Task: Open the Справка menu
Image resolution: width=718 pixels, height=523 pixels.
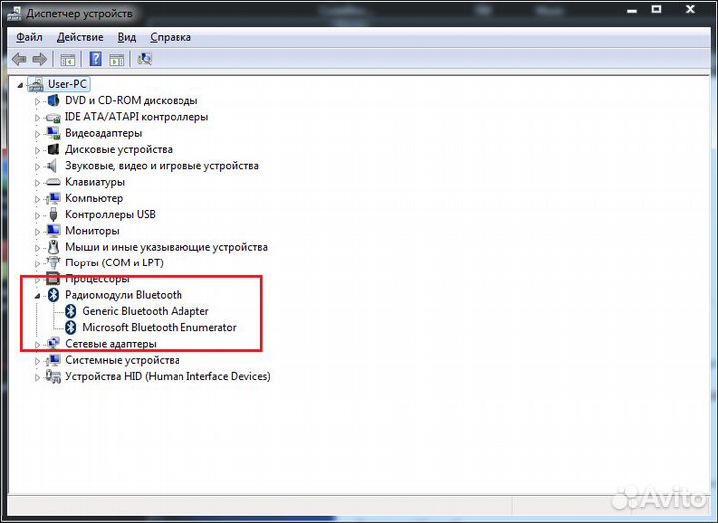Action: [171, 37]
